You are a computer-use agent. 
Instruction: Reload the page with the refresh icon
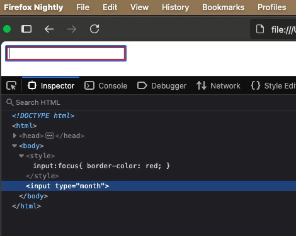[94, 29]
